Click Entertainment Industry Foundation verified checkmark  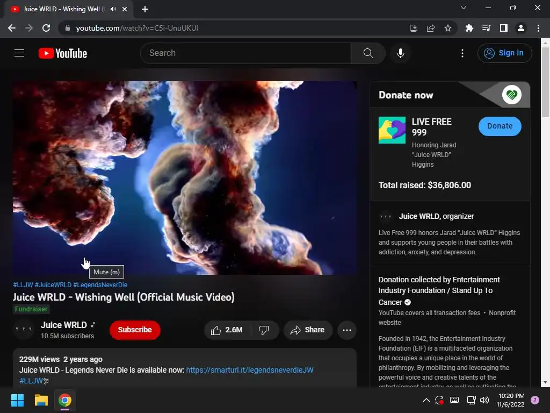tap(408, 302)
